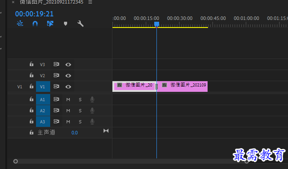Toggle the lock on track A2
288x169 pixels.
point(32,110)
